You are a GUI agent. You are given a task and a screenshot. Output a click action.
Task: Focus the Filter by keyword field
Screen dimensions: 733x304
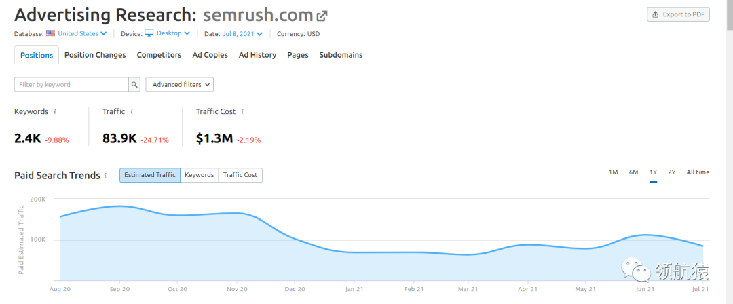(71, 85)
